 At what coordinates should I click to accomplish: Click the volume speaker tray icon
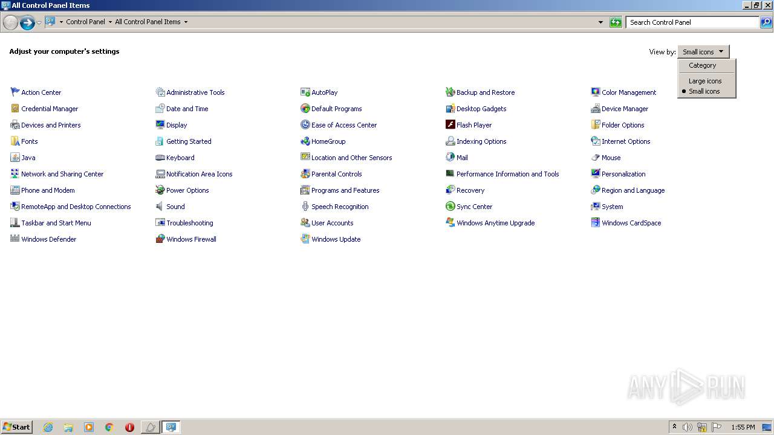[688, 427]
